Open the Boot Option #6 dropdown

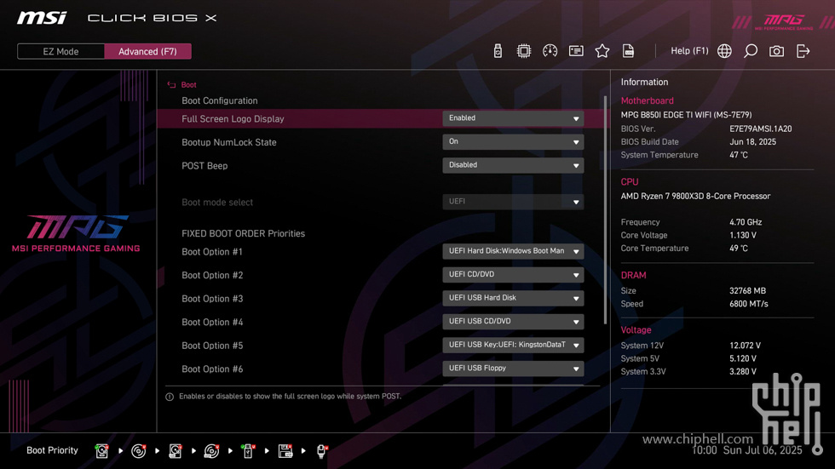(x=513, y=368)
